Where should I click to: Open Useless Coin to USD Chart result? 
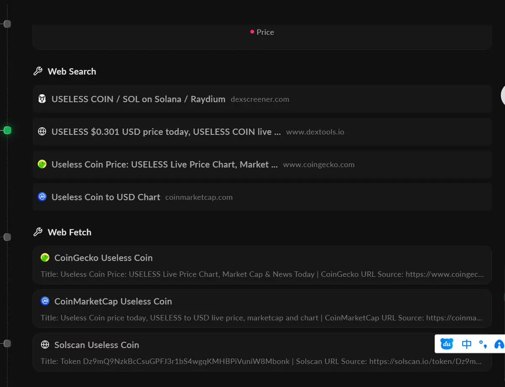[x=262, y=197]
